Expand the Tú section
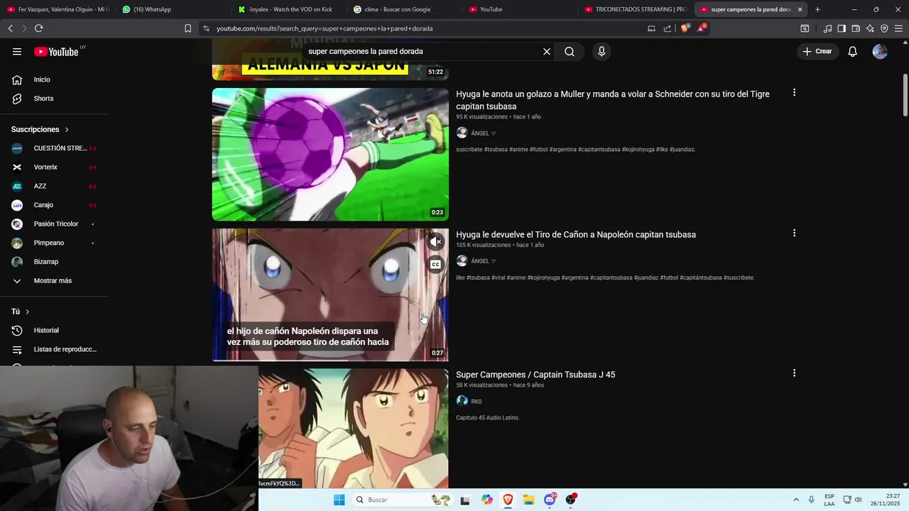Viewport: 909px width, 511px height. 21,312
